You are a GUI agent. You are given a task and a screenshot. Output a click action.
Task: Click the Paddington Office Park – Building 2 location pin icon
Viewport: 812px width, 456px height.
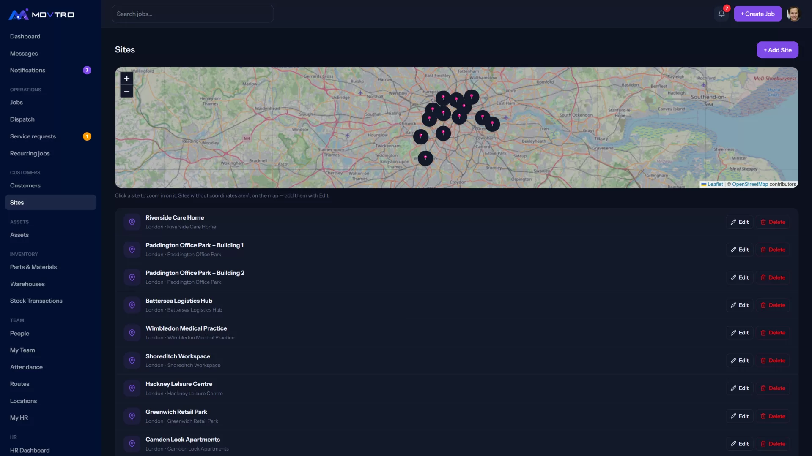click(132, 277)
